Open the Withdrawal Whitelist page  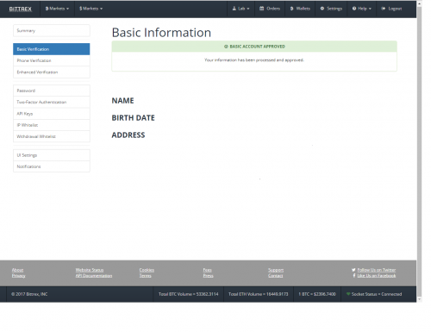point(52,136)
